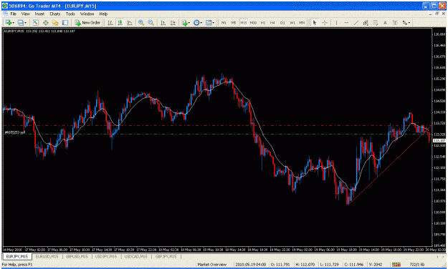Select the Trendline drawing tool
Image resolution: width=448 pixels, height=269 pixels.
[356, 23]
